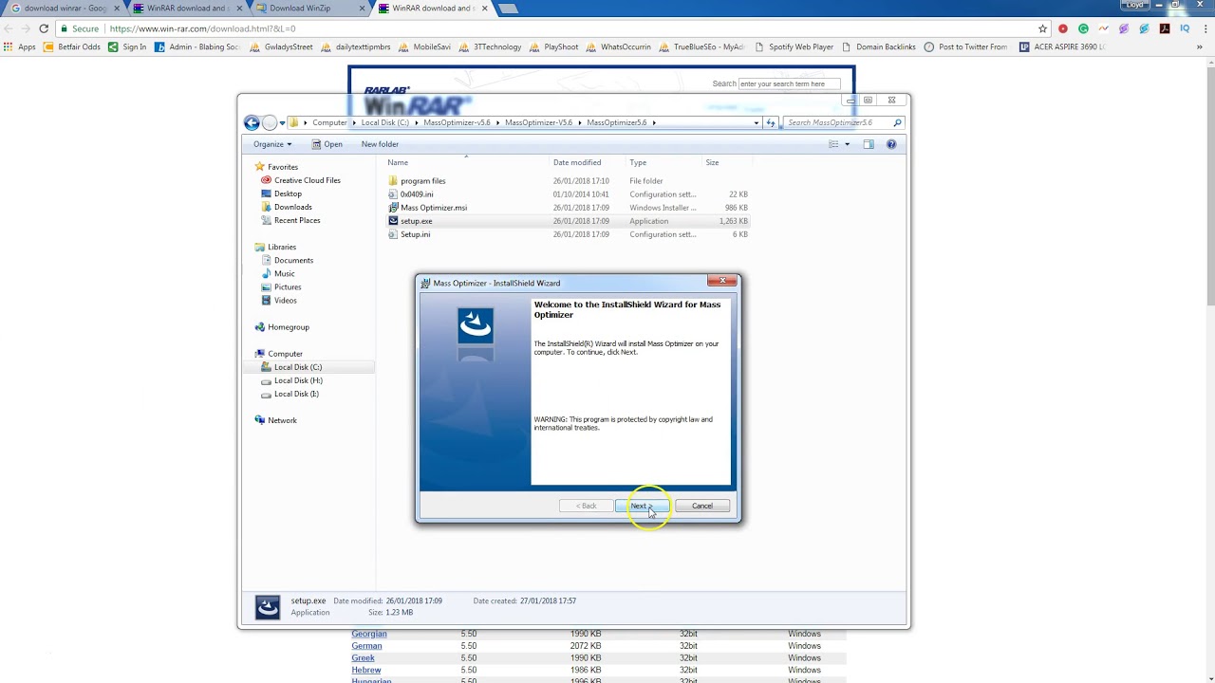Image resolution: width=1215 pixels, height=683 pixels.
Task: Cancel the Mass Optimizer installation wizard
Action: tap(702, 506)
